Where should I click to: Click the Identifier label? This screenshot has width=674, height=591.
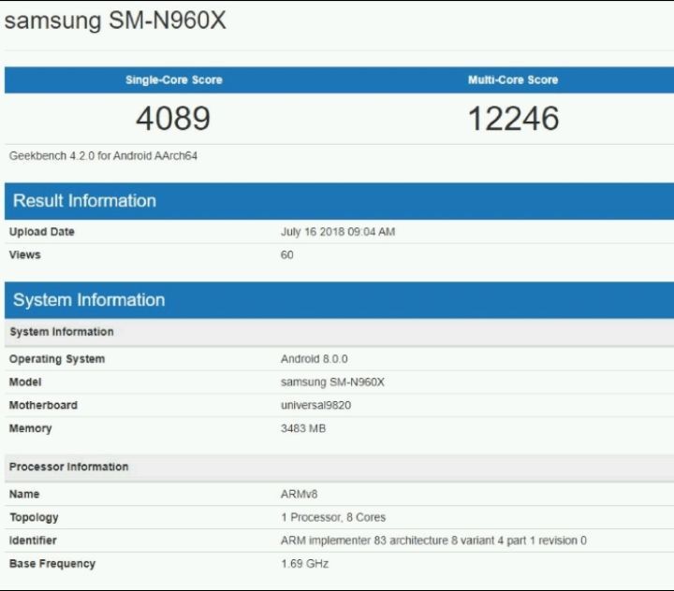[x=33, y=541]
